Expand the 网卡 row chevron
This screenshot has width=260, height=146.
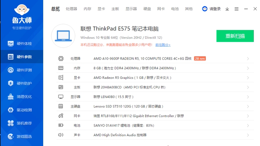248,116
